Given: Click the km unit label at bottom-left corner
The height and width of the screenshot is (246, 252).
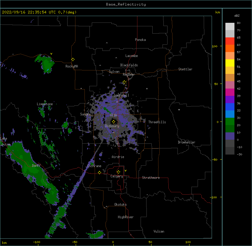Looking at the screenshot, I should pos(4,243).
